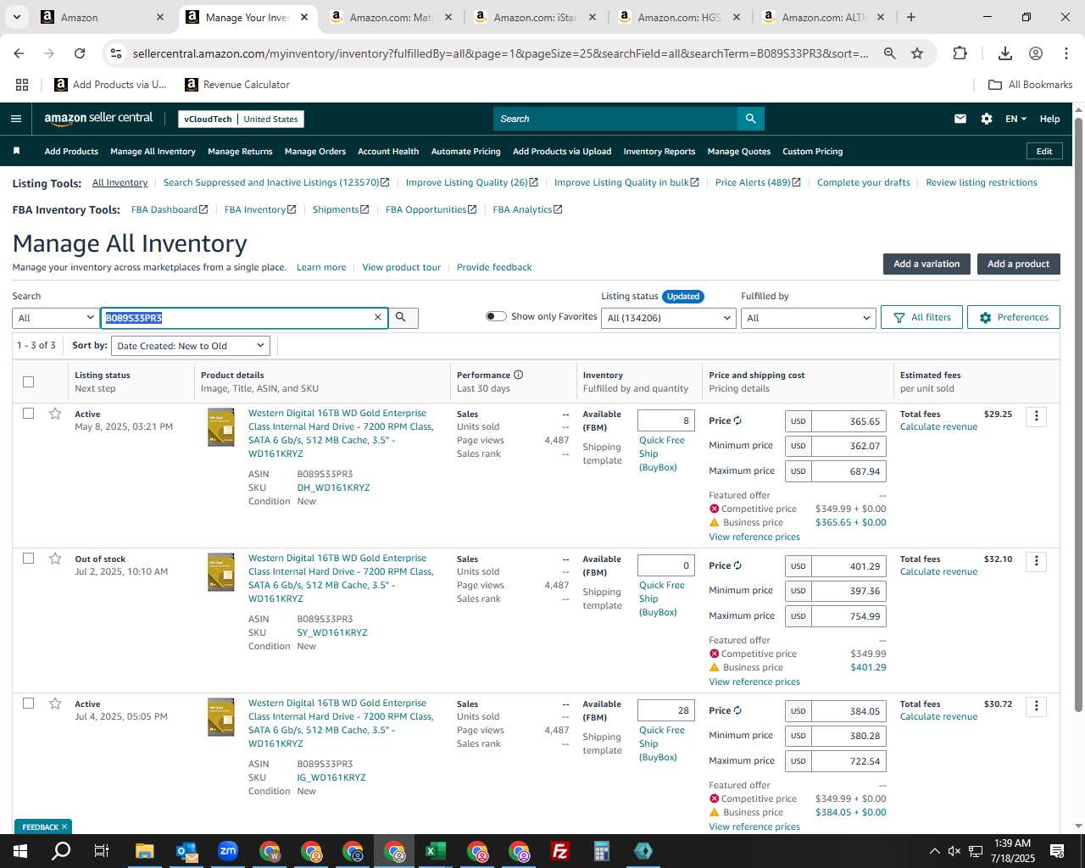Open the All filters button
This screenshot has height=868, width=1085.
coord(921,317)
